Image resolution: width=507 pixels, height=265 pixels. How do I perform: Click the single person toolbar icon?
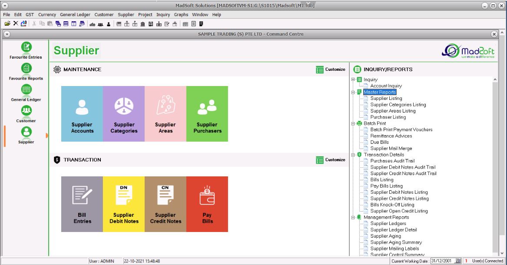point(109,24)
